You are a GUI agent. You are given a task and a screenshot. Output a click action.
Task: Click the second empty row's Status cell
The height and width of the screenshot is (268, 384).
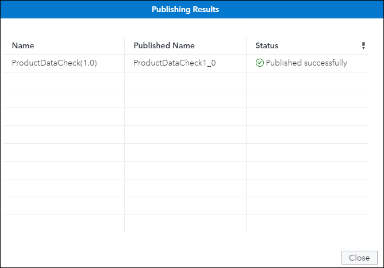point(307,99)
